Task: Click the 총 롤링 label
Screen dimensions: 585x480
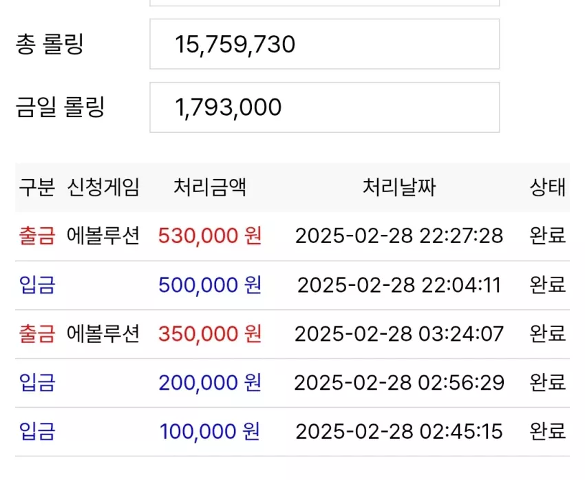Action: coord(50,44)
